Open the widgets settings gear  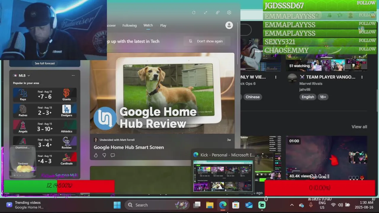coord(229,12)
